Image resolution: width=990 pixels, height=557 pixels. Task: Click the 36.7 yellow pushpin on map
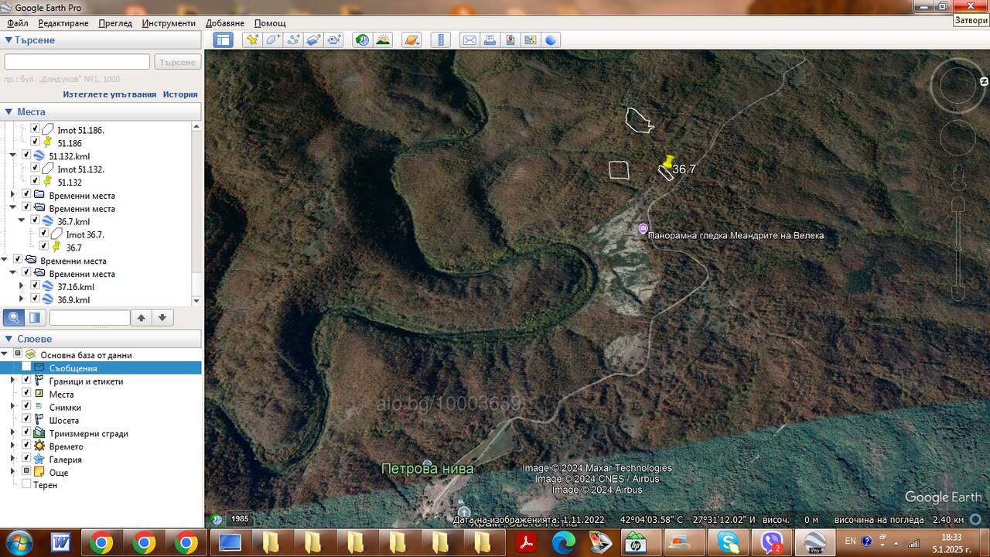pos(668,162)
